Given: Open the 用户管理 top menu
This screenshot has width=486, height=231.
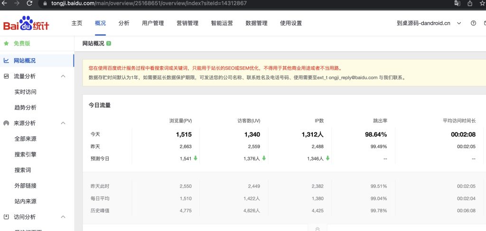Looking at the screenshot, I should (153, 23).
